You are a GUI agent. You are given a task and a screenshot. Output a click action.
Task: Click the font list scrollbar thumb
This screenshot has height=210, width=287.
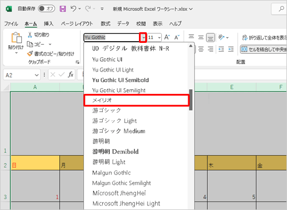click(x=191, y=100)
